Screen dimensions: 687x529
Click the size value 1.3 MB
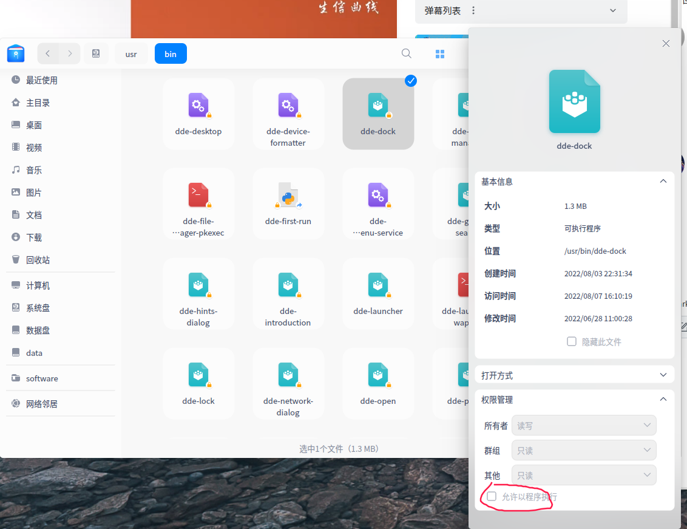coord(575,206)
